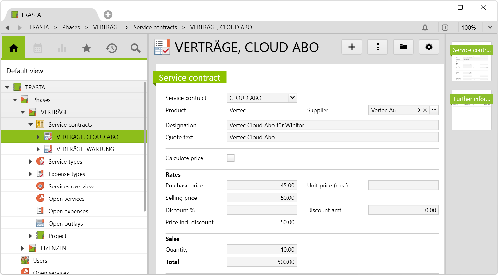Open the settings gear button
The height and width of the screenshot is (275, 498).
(x=429, y=47)
